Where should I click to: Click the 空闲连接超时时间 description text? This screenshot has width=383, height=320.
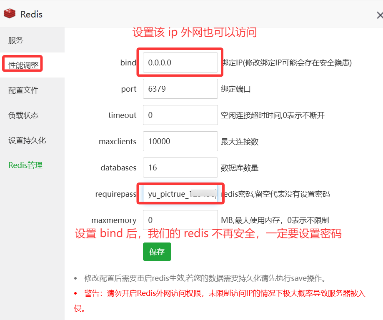click(x=273, y=115)
